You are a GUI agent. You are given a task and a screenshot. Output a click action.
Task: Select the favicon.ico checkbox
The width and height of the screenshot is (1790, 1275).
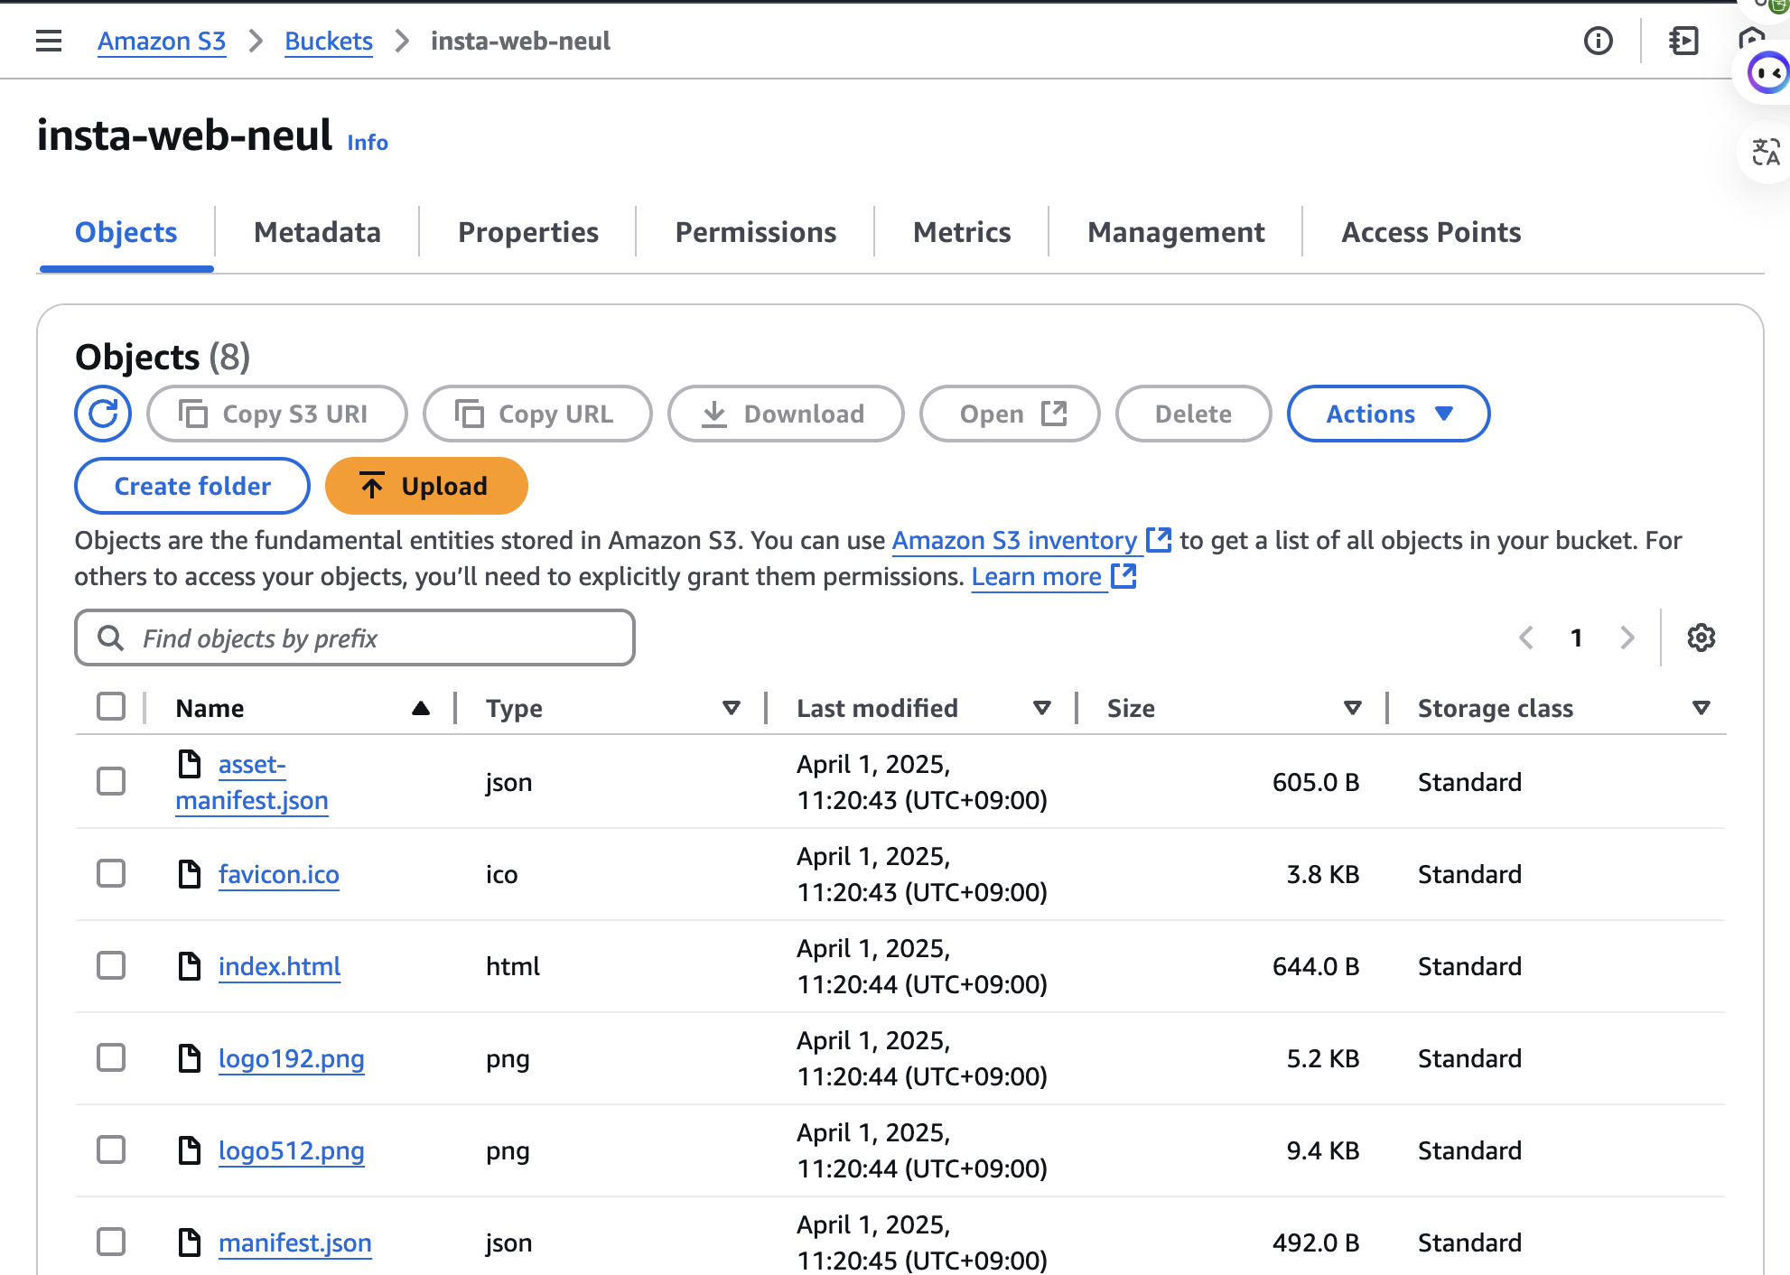coord(111,873)
